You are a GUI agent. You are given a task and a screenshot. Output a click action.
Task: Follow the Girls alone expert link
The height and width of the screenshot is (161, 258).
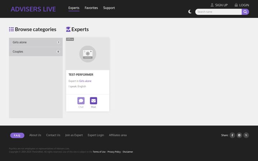click(85, 81)
